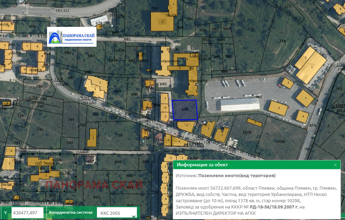Open the Координатна система dropdown
Viewport: 345px width, 220px height.
click(x=116, y=213)
